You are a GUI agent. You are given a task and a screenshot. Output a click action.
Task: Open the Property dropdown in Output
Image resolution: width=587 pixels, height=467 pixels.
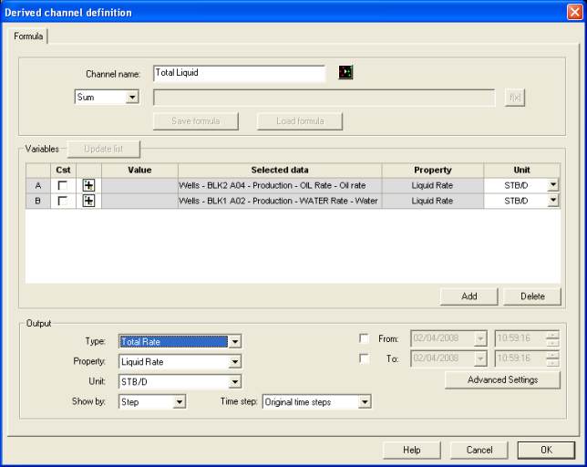tap(234, 362)
